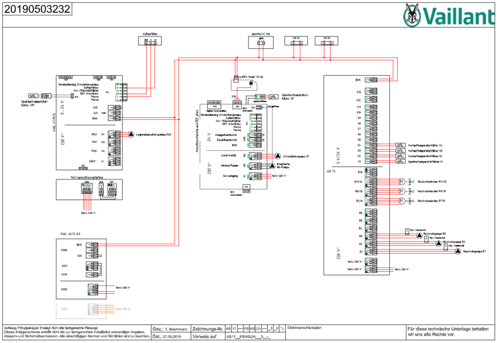497x343 pixels.
Task: Click the 'Heizkreispumpe R1' label
Action: (x=474, y=251)
